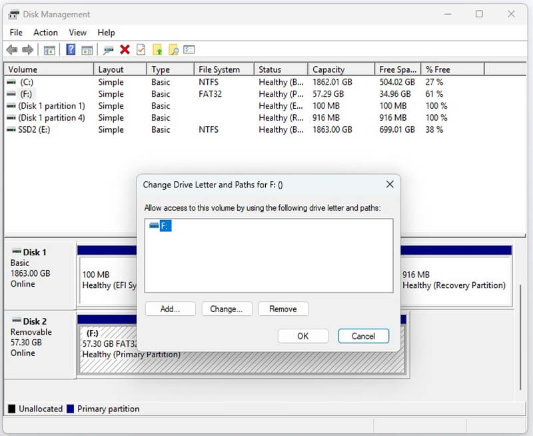Viewport: 533px width, 436px height.
Task: Click the Forward arrow toolbar icon
Action: pyautogui.click(x=27, y=50)
